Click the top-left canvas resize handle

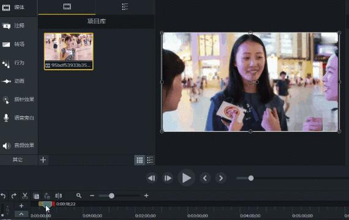(x=162, y=33)
